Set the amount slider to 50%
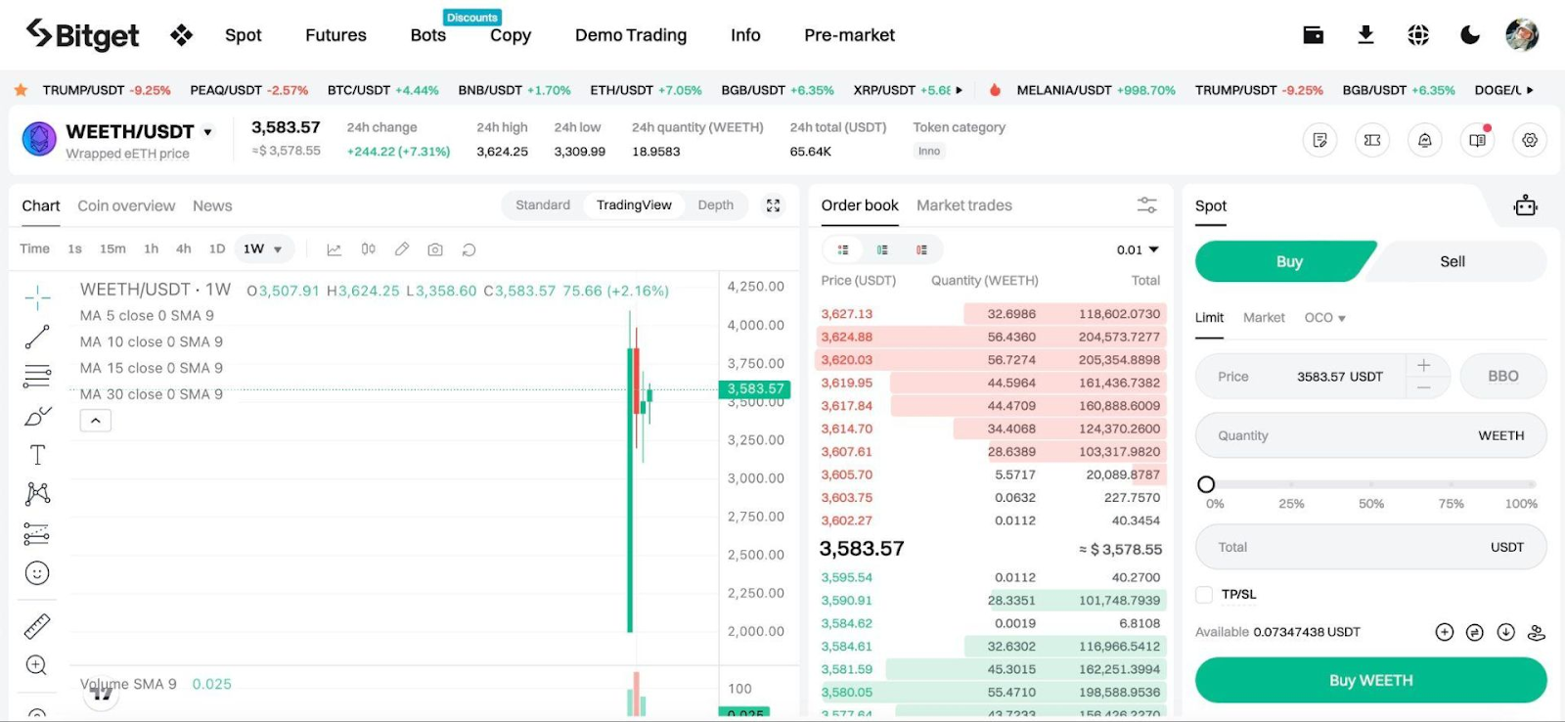 pos(1370,484)
